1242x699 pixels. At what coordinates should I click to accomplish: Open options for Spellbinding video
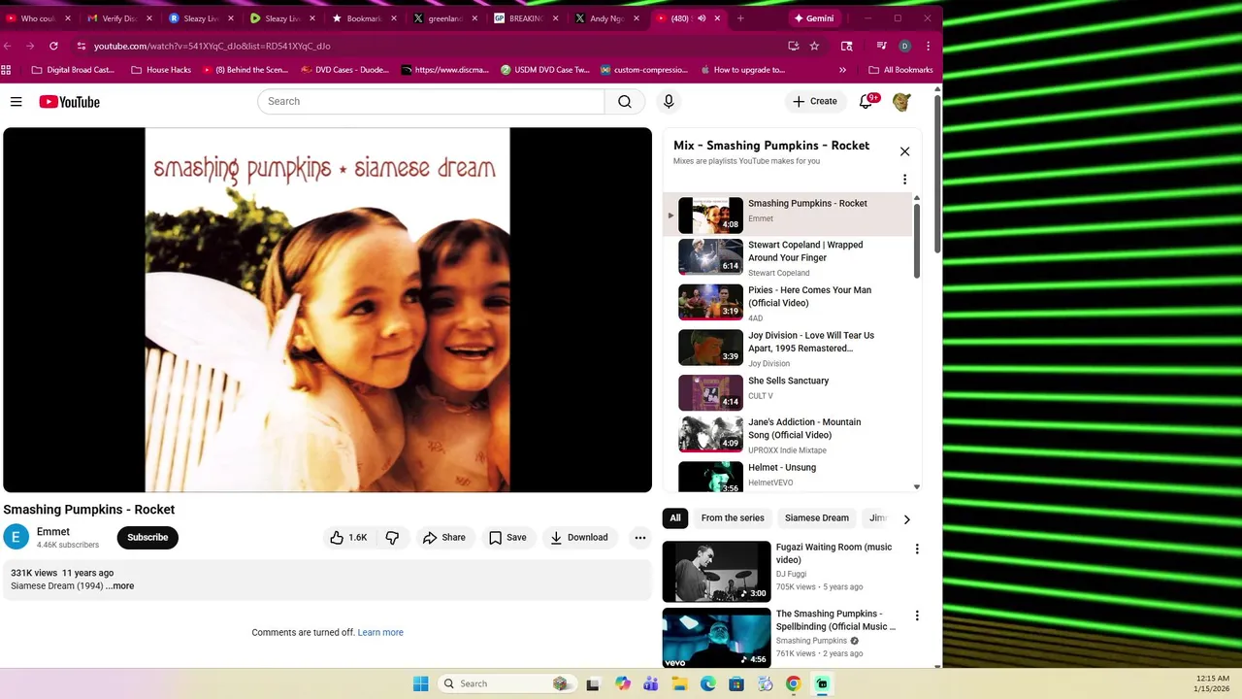(916, 616)
